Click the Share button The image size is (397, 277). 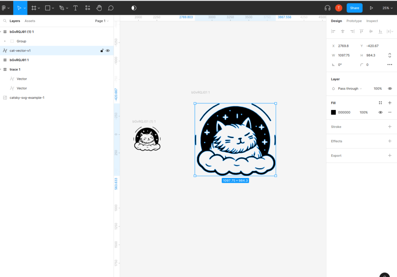click(x=354, y=8)
